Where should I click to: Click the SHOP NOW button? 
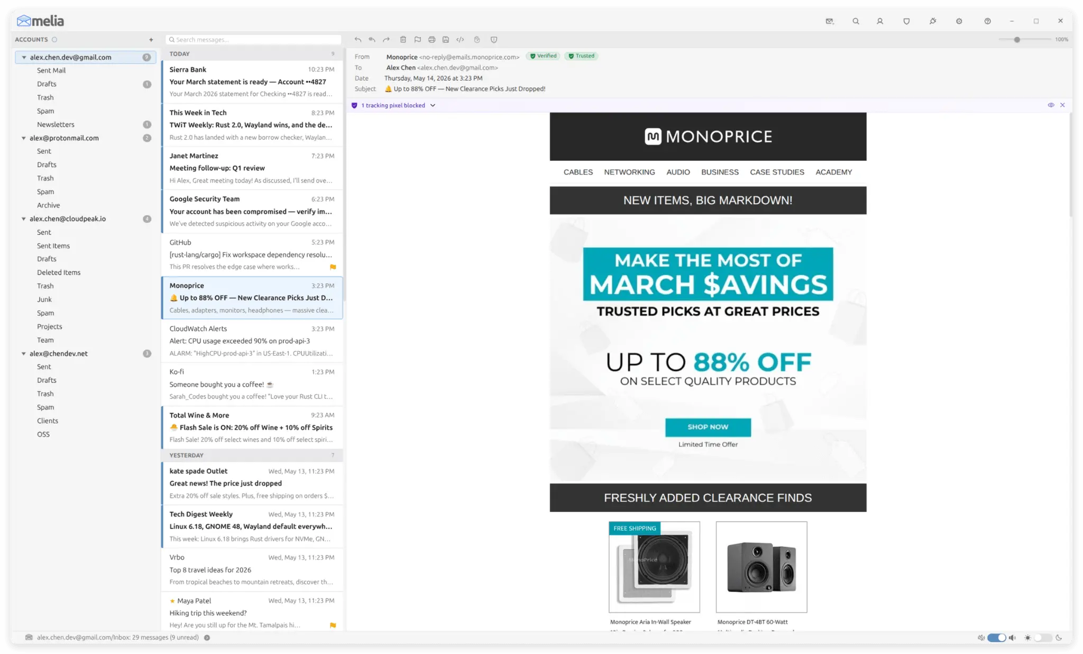pos(708,428)
